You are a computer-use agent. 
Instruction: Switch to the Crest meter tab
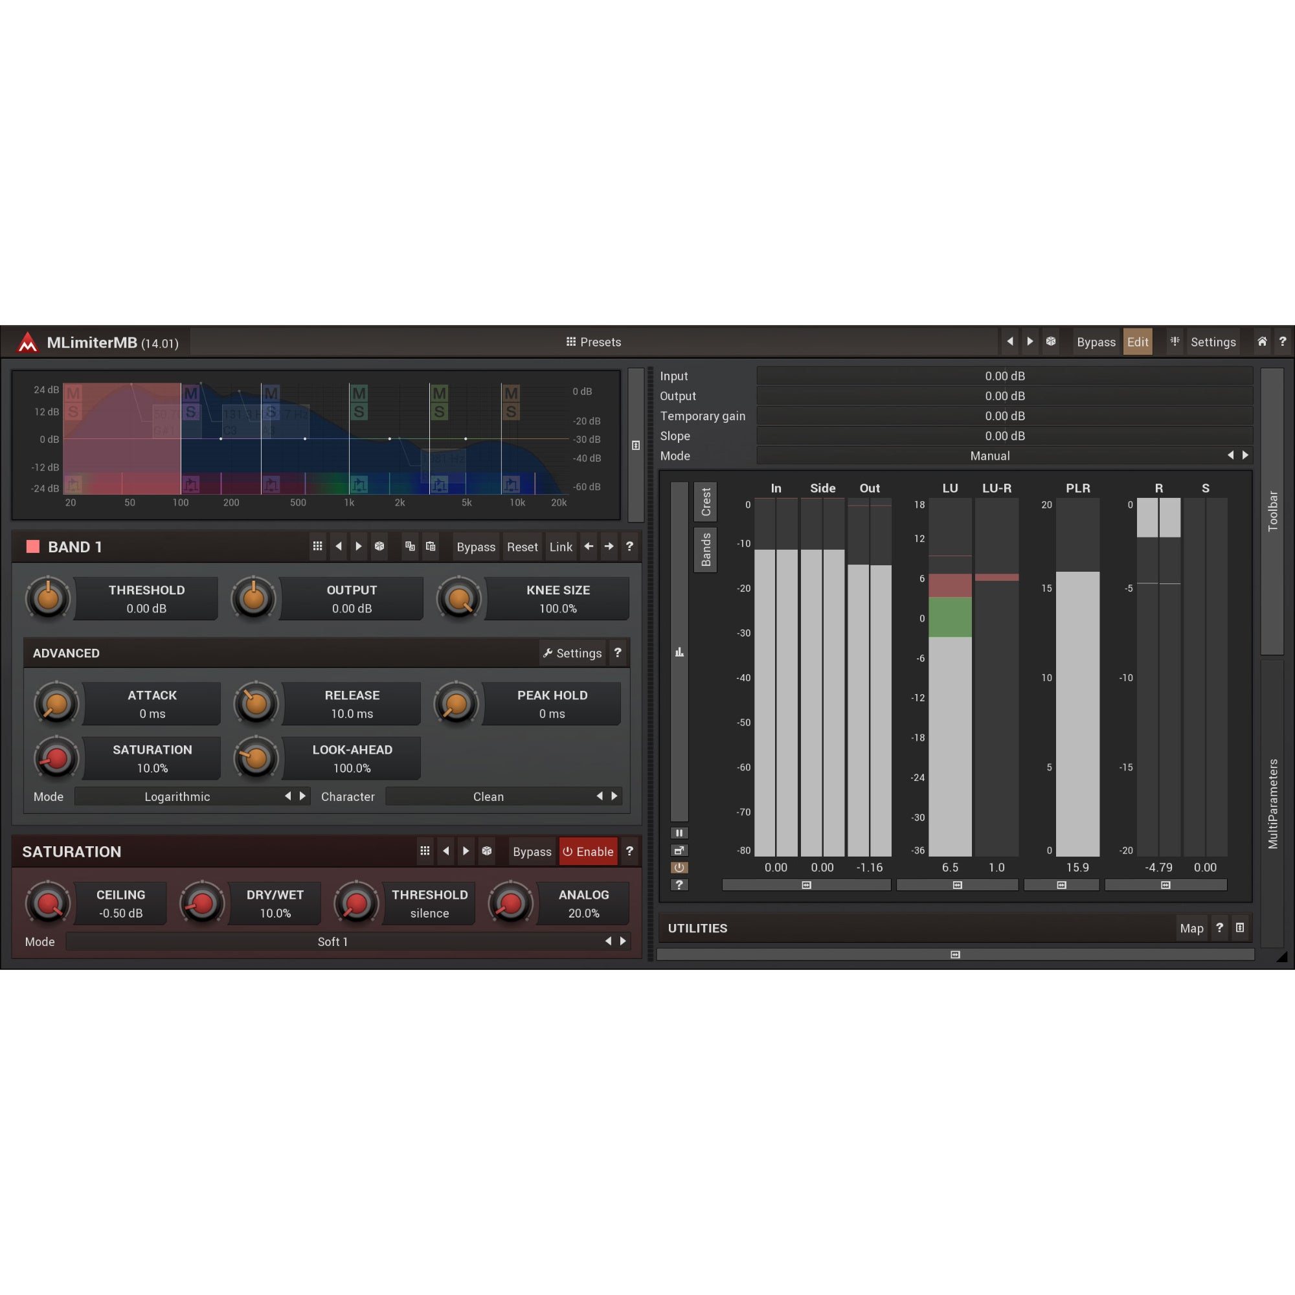[705, 502]
